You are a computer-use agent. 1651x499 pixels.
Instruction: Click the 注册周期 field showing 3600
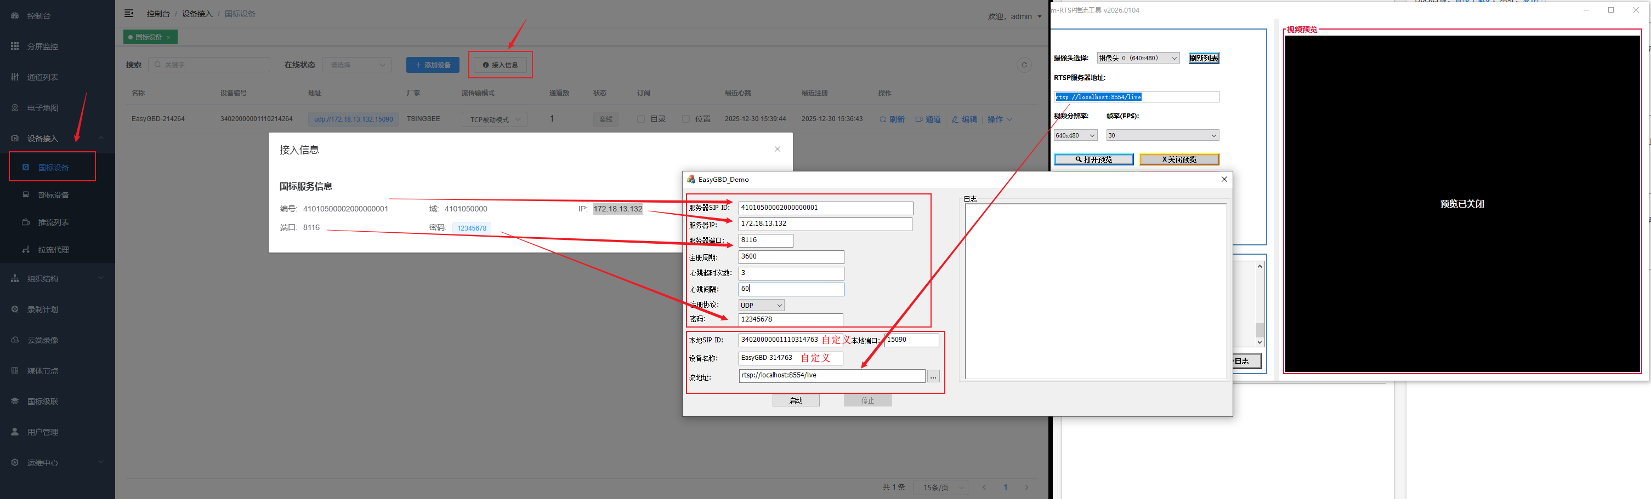791,257
